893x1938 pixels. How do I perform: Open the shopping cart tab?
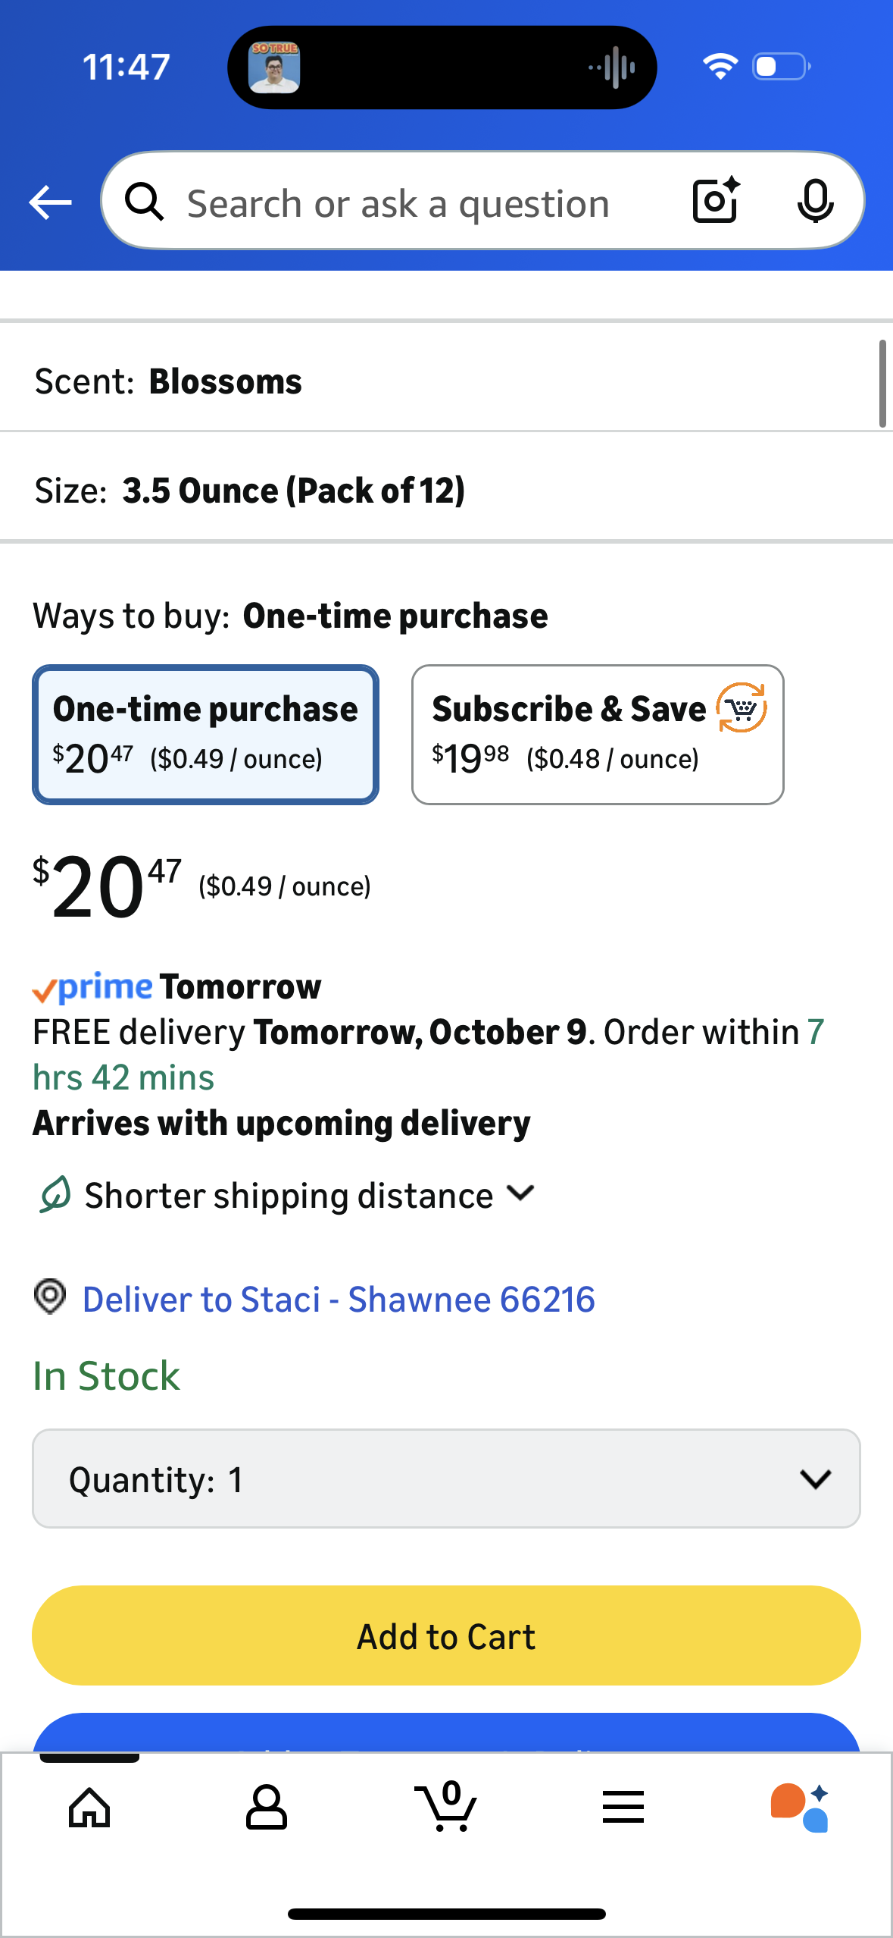(x=446, y=1808)
